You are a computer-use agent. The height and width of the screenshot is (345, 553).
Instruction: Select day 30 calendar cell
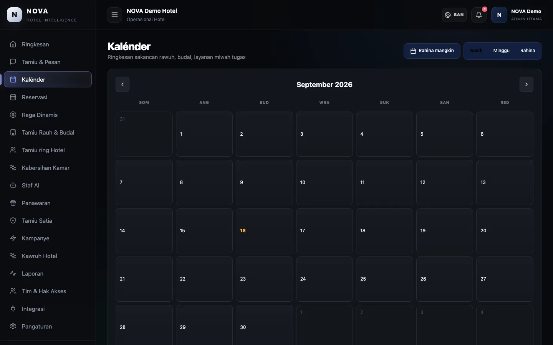pos(264,326)
